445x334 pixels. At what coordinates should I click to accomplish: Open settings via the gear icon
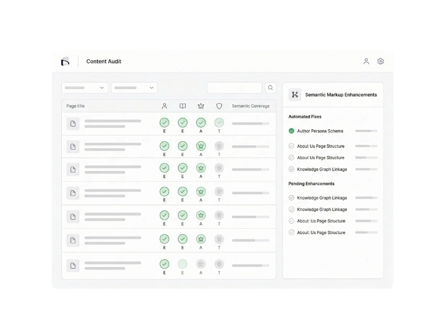(x=381, y=61)
